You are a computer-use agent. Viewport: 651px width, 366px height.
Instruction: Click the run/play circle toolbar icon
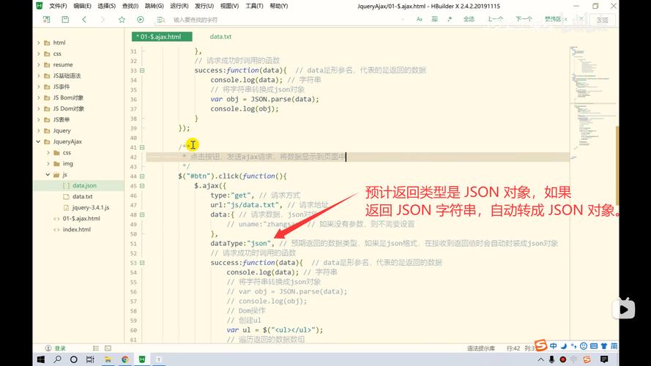pos(141,20)
